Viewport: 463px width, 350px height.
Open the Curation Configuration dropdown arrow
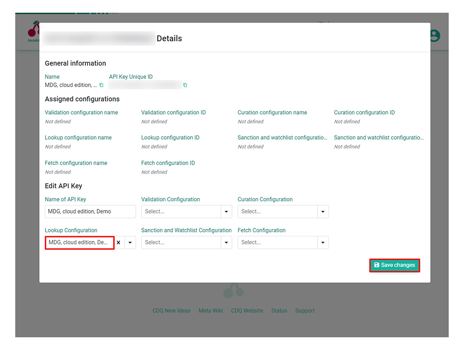pos(323,212)
